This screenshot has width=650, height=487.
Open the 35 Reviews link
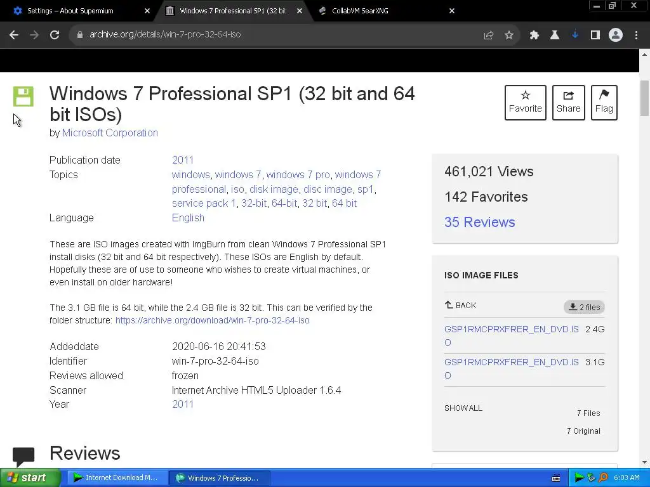click(480, 222)
